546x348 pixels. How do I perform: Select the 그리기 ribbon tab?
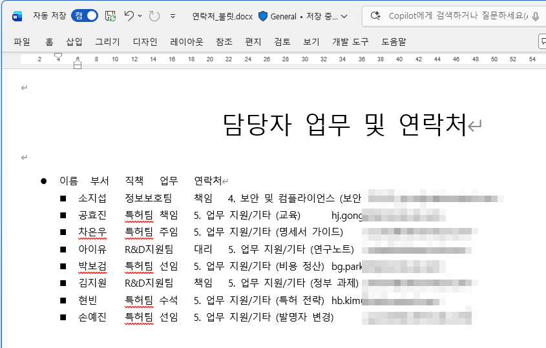108,42
